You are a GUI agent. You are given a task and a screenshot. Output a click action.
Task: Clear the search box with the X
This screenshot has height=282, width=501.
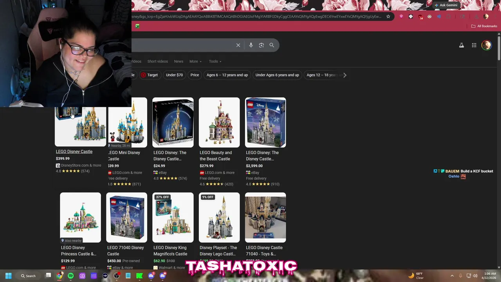point(238,45)
